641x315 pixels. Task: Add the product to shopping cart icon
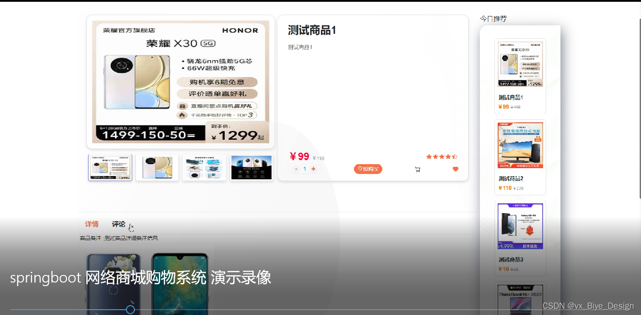click(418, 169)
